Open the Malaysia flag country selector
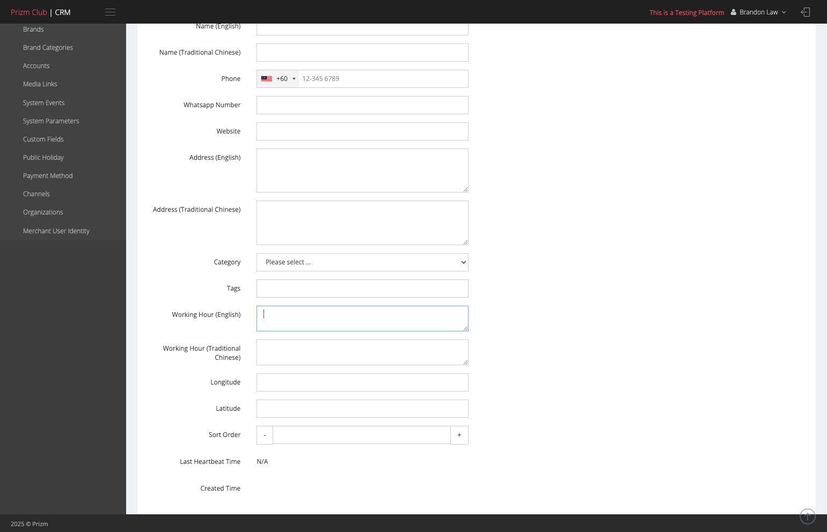Screen dimensions: 827x532 pyautogui.click(x=278, y=79)
